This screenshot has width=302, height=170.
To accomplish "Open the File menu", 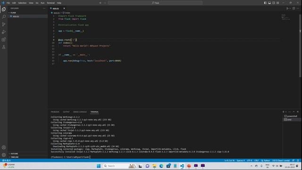I will pos(8,3).
